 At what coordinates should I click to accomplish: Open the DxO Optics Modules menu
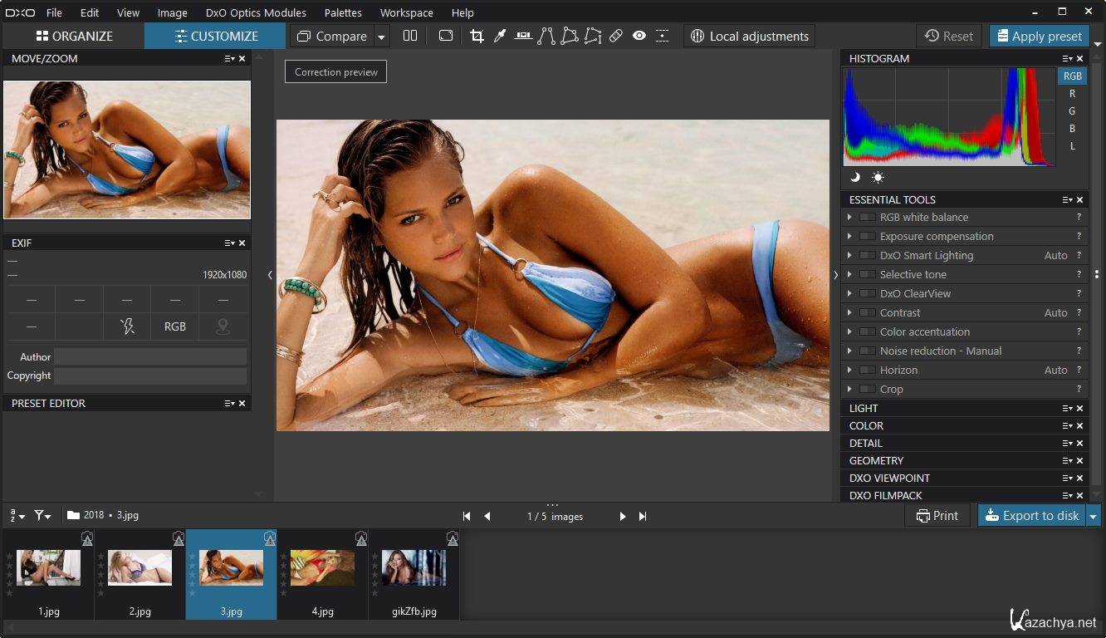pos(256,12)
